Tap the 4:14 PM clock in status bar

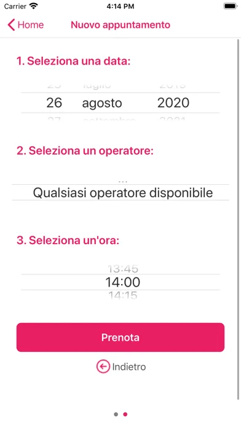pyautogui.click(x=120, y=6)
